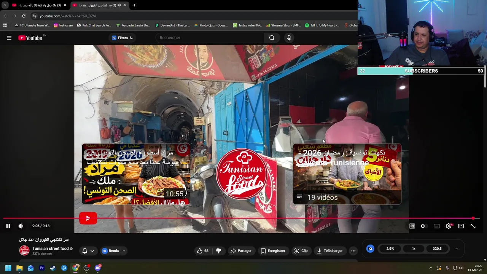Screen dimensions: 487x274
Task: Open the vidIQ Filters button
Action: pyautogui.click(x=122, y=38)
